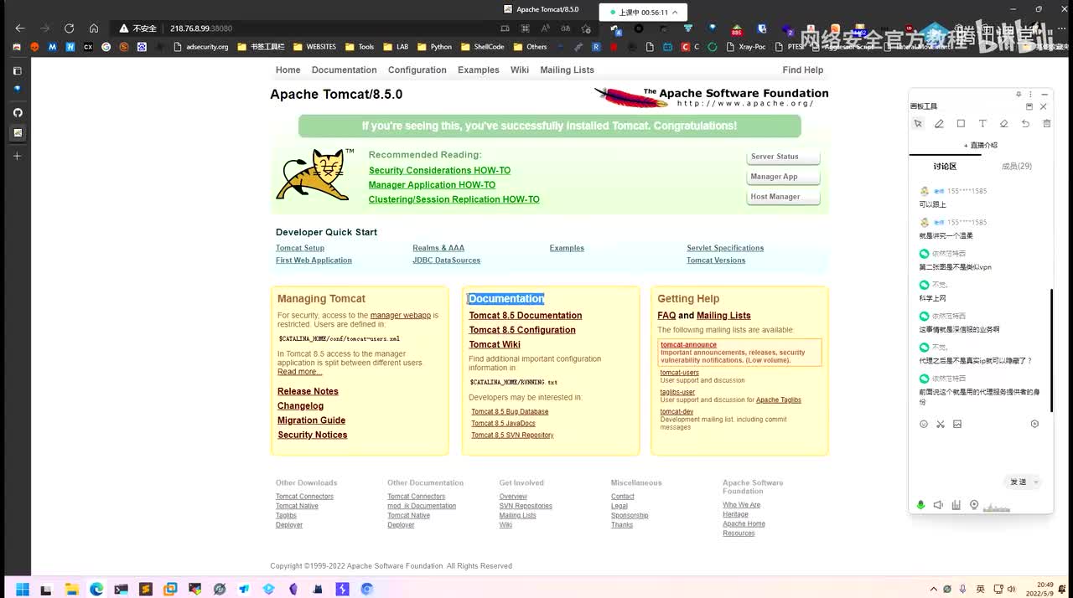Viewport: 1073px width, 598px height.
Task: Click the trash icon to clear drawings
Action: tap(1046, 123)
